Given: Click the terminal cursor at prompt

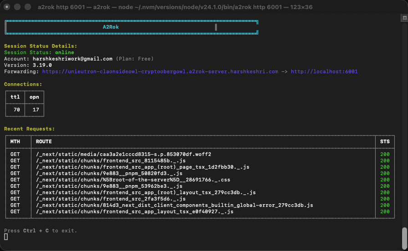Looking at the screenshot, I should pos(6,237).
